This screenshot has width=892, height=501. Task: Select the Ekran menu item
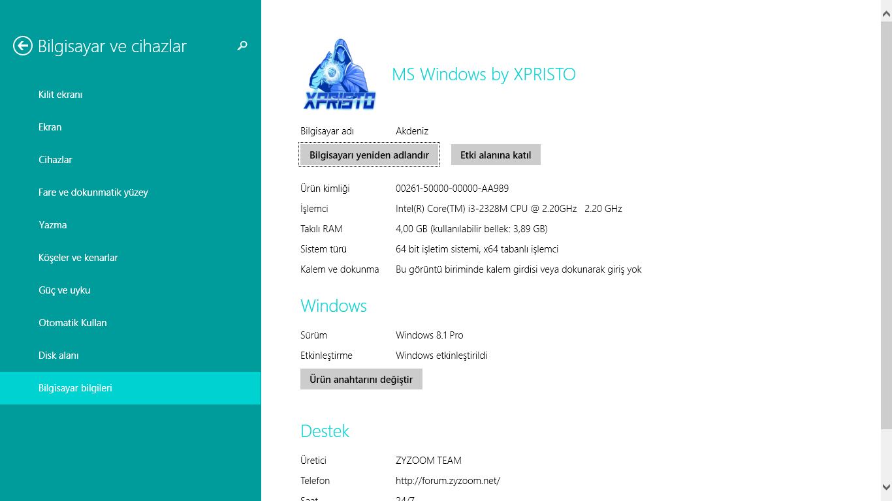(131, 127)
